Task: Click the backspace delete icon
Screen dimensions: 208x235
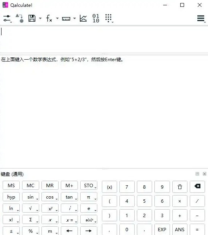Action: (x=197, y=186)
